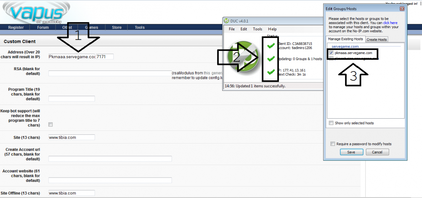The width and height of the screenshot is (422, 198).
Task: Open the Edit menu in DUC
Action: pos(244,29)
